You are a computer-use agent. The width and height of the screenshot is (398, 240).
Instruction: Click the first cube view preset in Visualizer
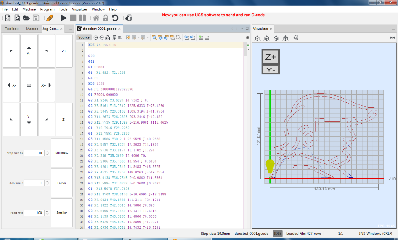(x=257, y=38)
